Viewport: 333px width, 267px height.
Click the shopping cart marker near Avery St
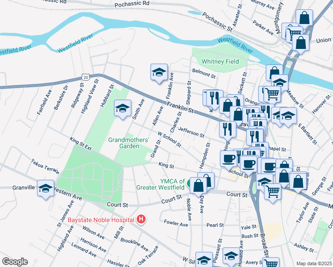[271, 263]
